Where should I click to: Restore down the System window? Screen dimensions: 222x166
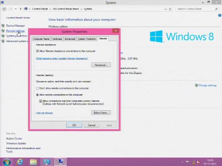pos(208,2)
